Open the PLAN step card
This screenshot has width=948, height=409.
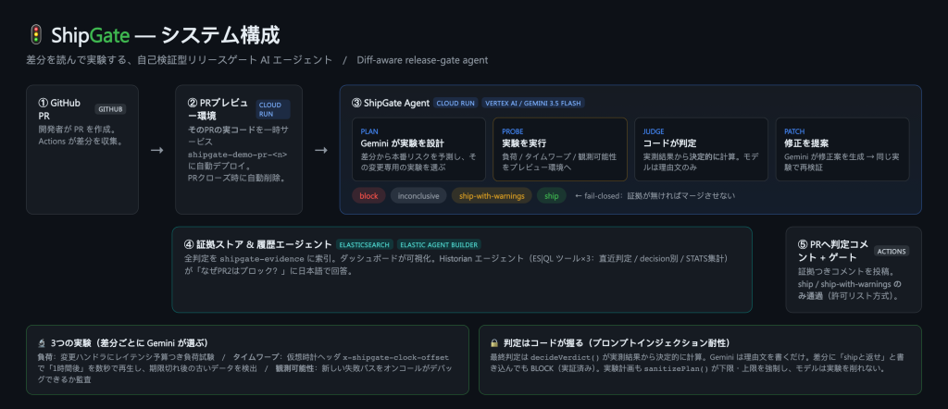point(419,149)
